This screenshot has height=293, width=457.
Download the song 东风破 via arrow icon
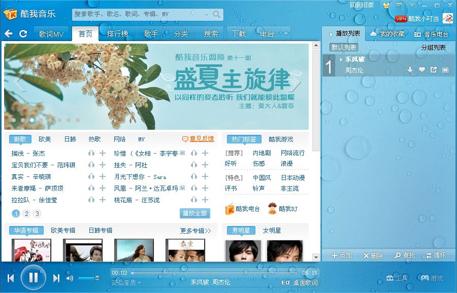410,70
